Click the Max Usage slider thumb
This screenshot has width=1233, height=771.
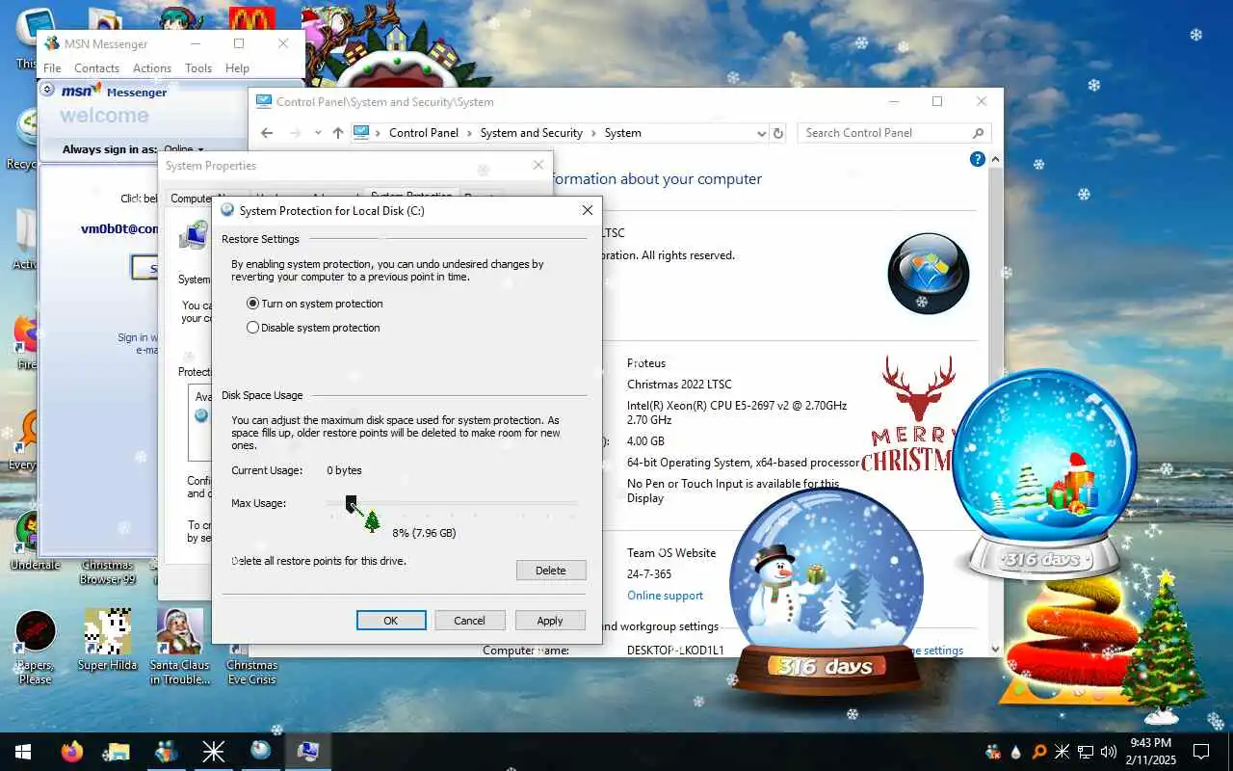point(352,503)
